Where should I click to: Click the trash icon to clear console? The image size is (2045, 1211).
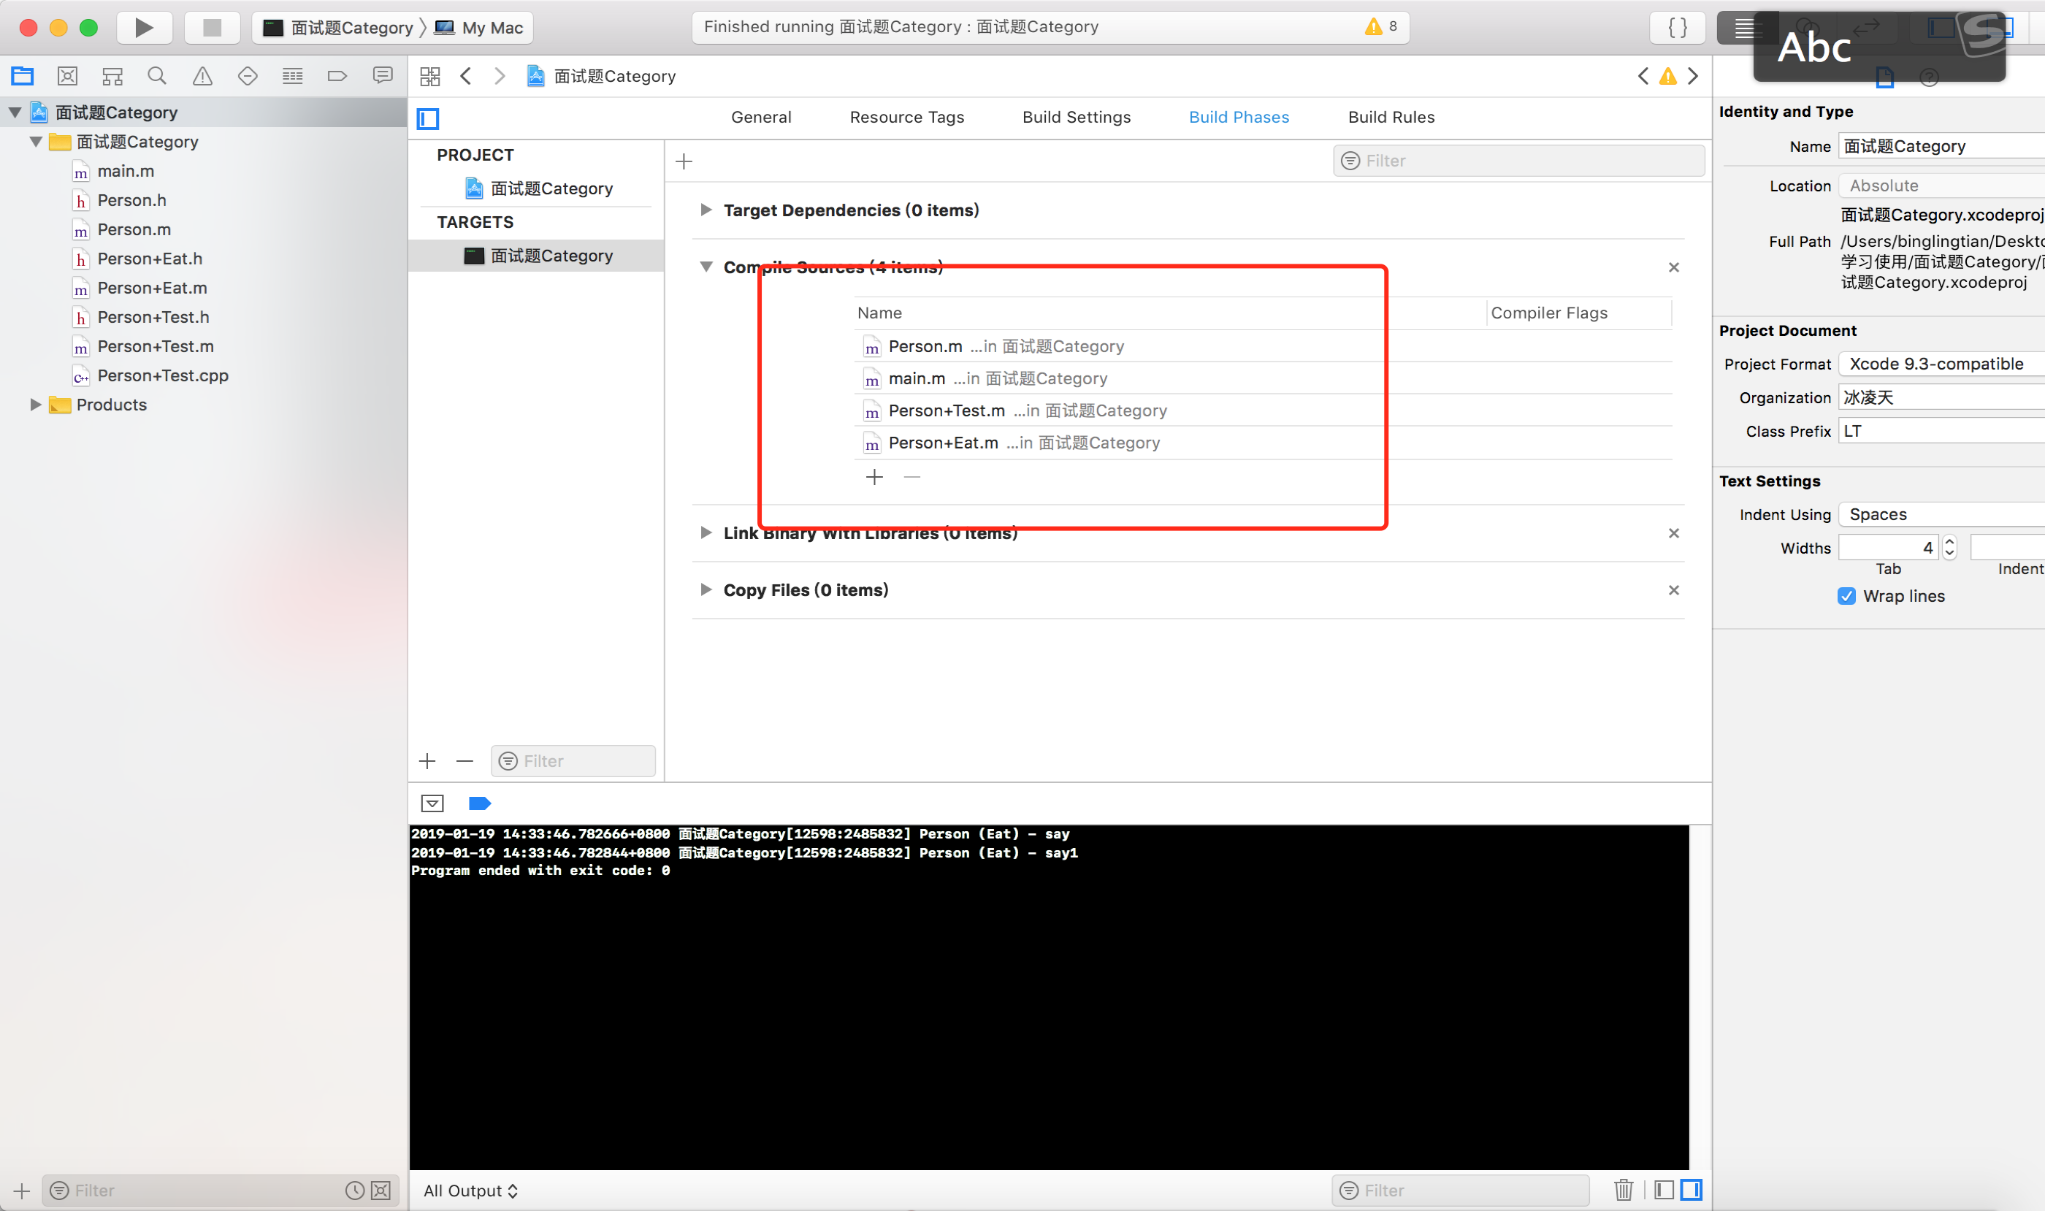coord(1623,1190)
